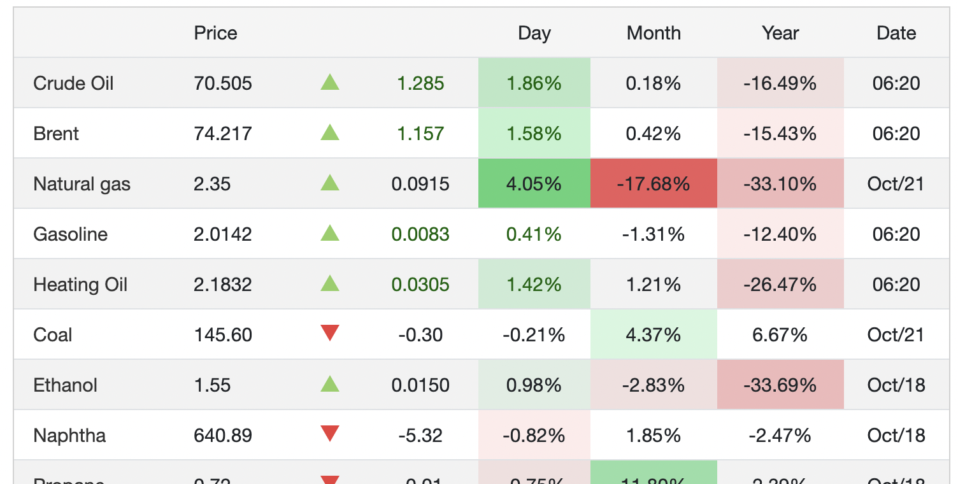
Task: Click Gasoline change 0.0083
Action: [x=420, y=234]
